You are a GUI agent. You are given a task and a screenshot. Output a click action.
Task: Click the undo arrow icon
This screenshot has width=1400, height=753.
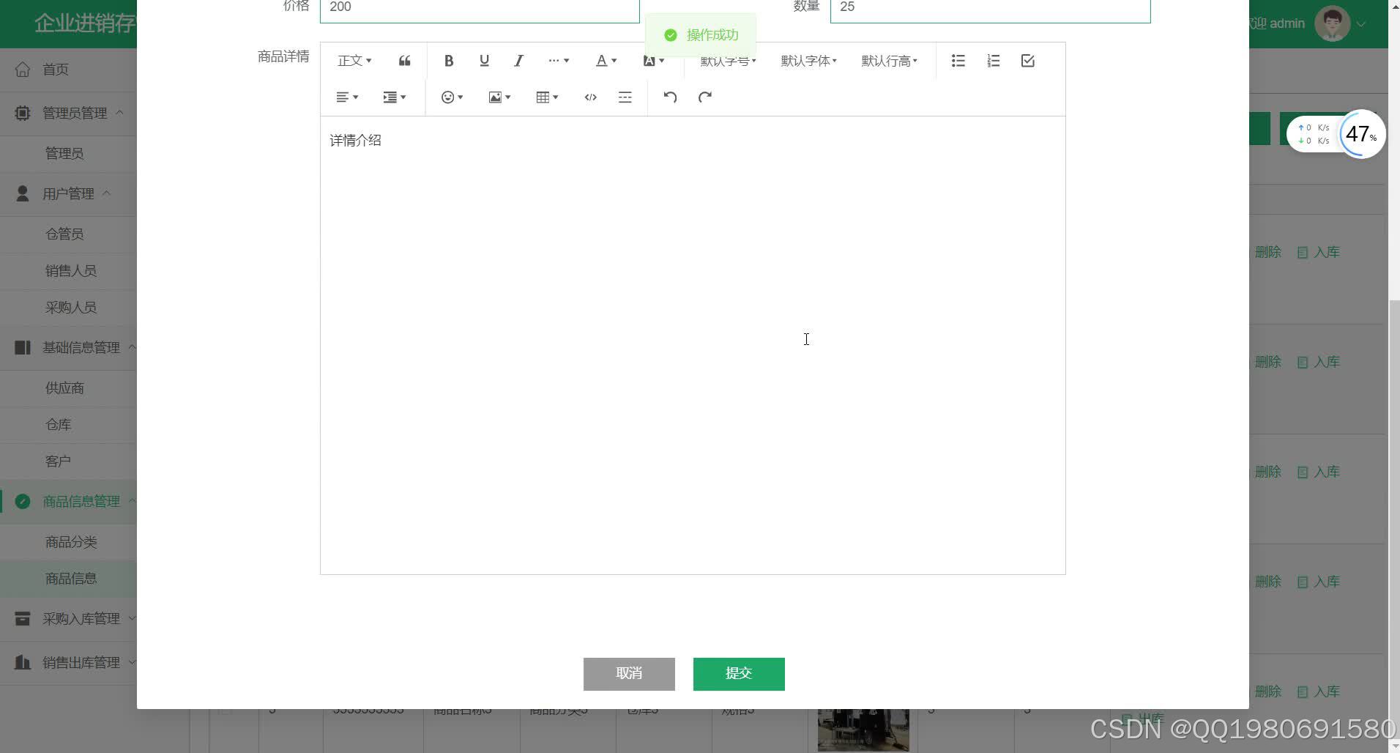click(x=669, y=97)
